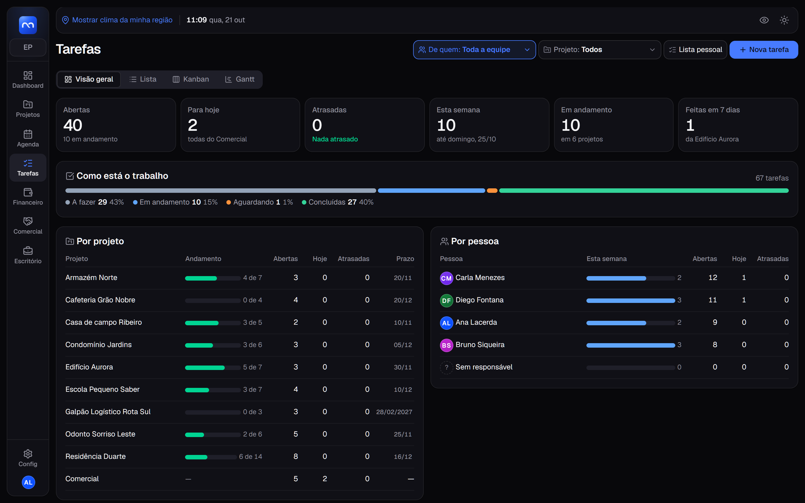Image resolution: width=805 pixels, height=503 pixels.
Task: Click Mostrar clima da minha região link
Action: [122, 20]
